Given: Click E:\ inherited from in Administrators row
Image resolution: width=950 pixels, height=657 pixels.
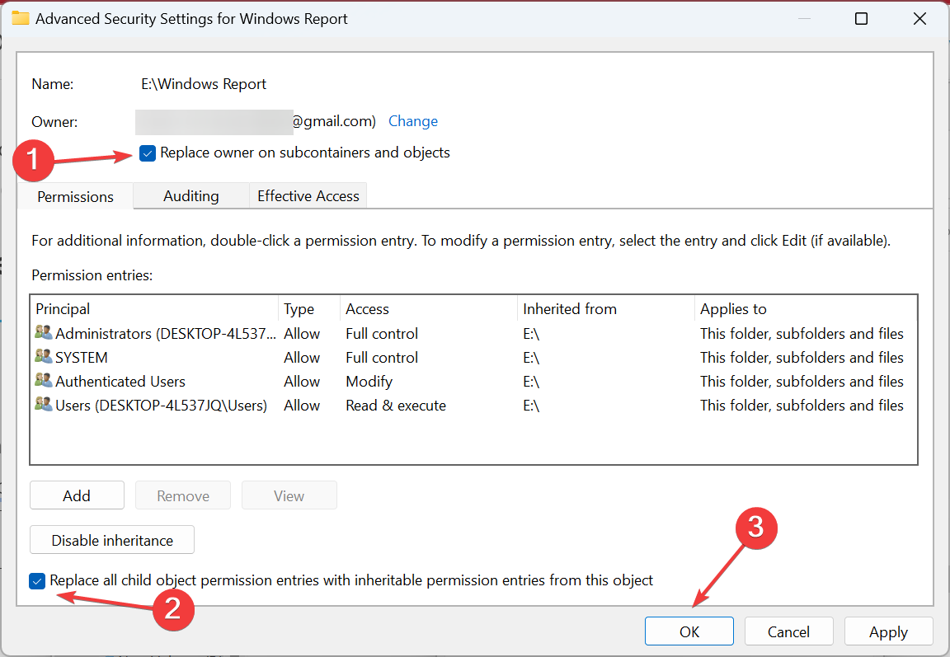Looking at the screenshot, I should point(531,333).
